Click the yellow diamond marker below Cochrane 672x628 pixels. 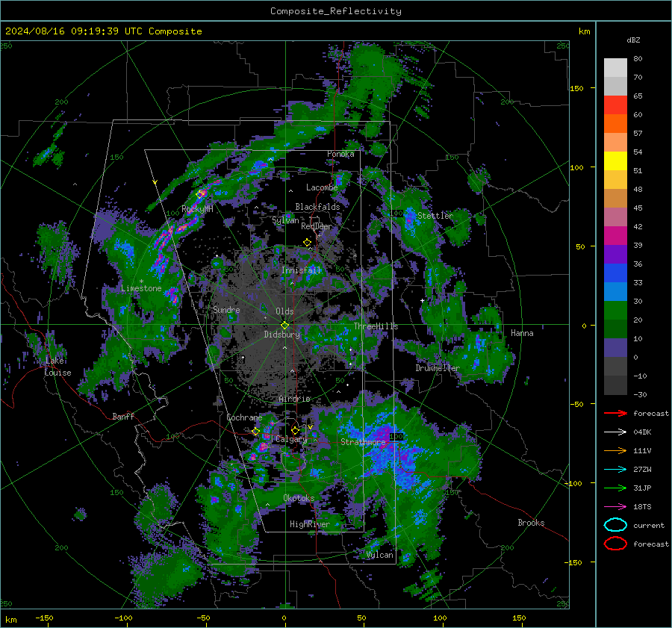pos(255,432)
